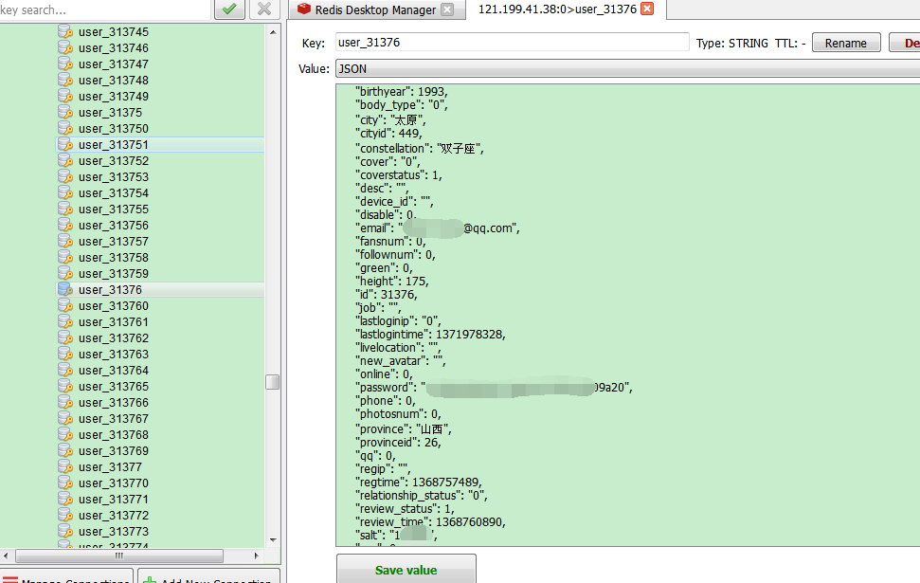
Task: Save value of the key
Action: click(406, 570)
